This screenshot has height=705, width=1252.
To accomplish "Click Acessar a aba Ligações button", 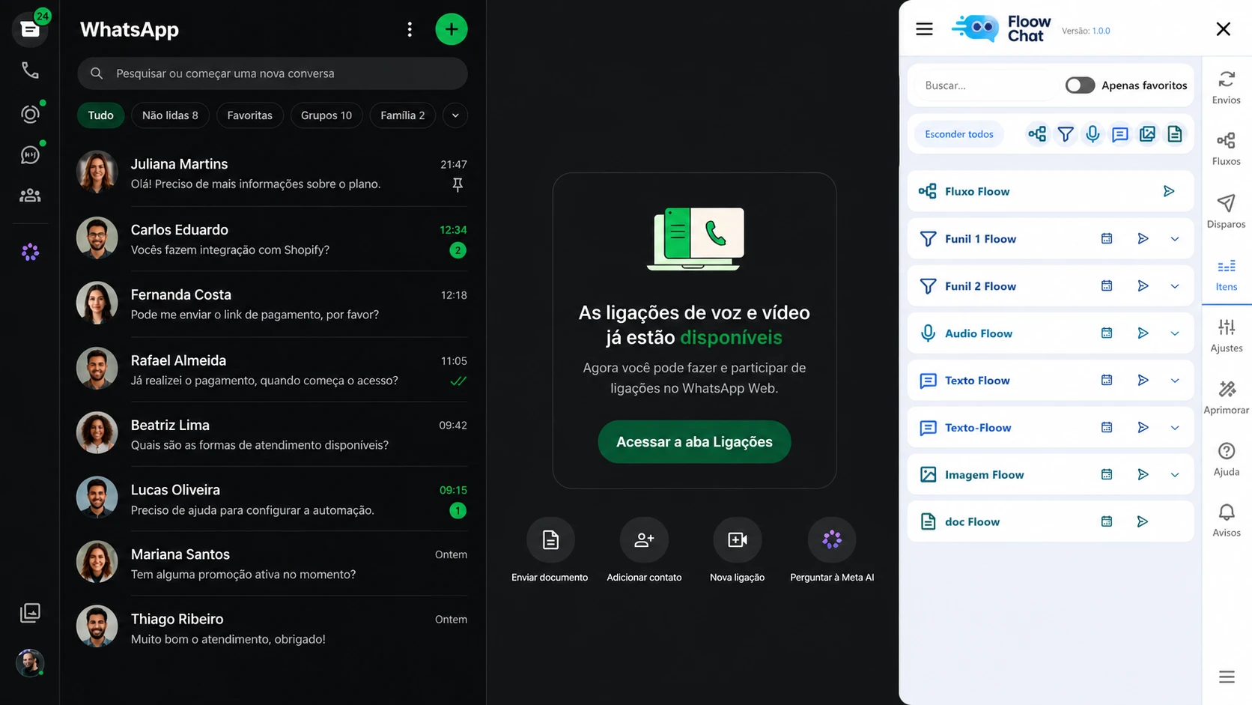I will 694,442.
